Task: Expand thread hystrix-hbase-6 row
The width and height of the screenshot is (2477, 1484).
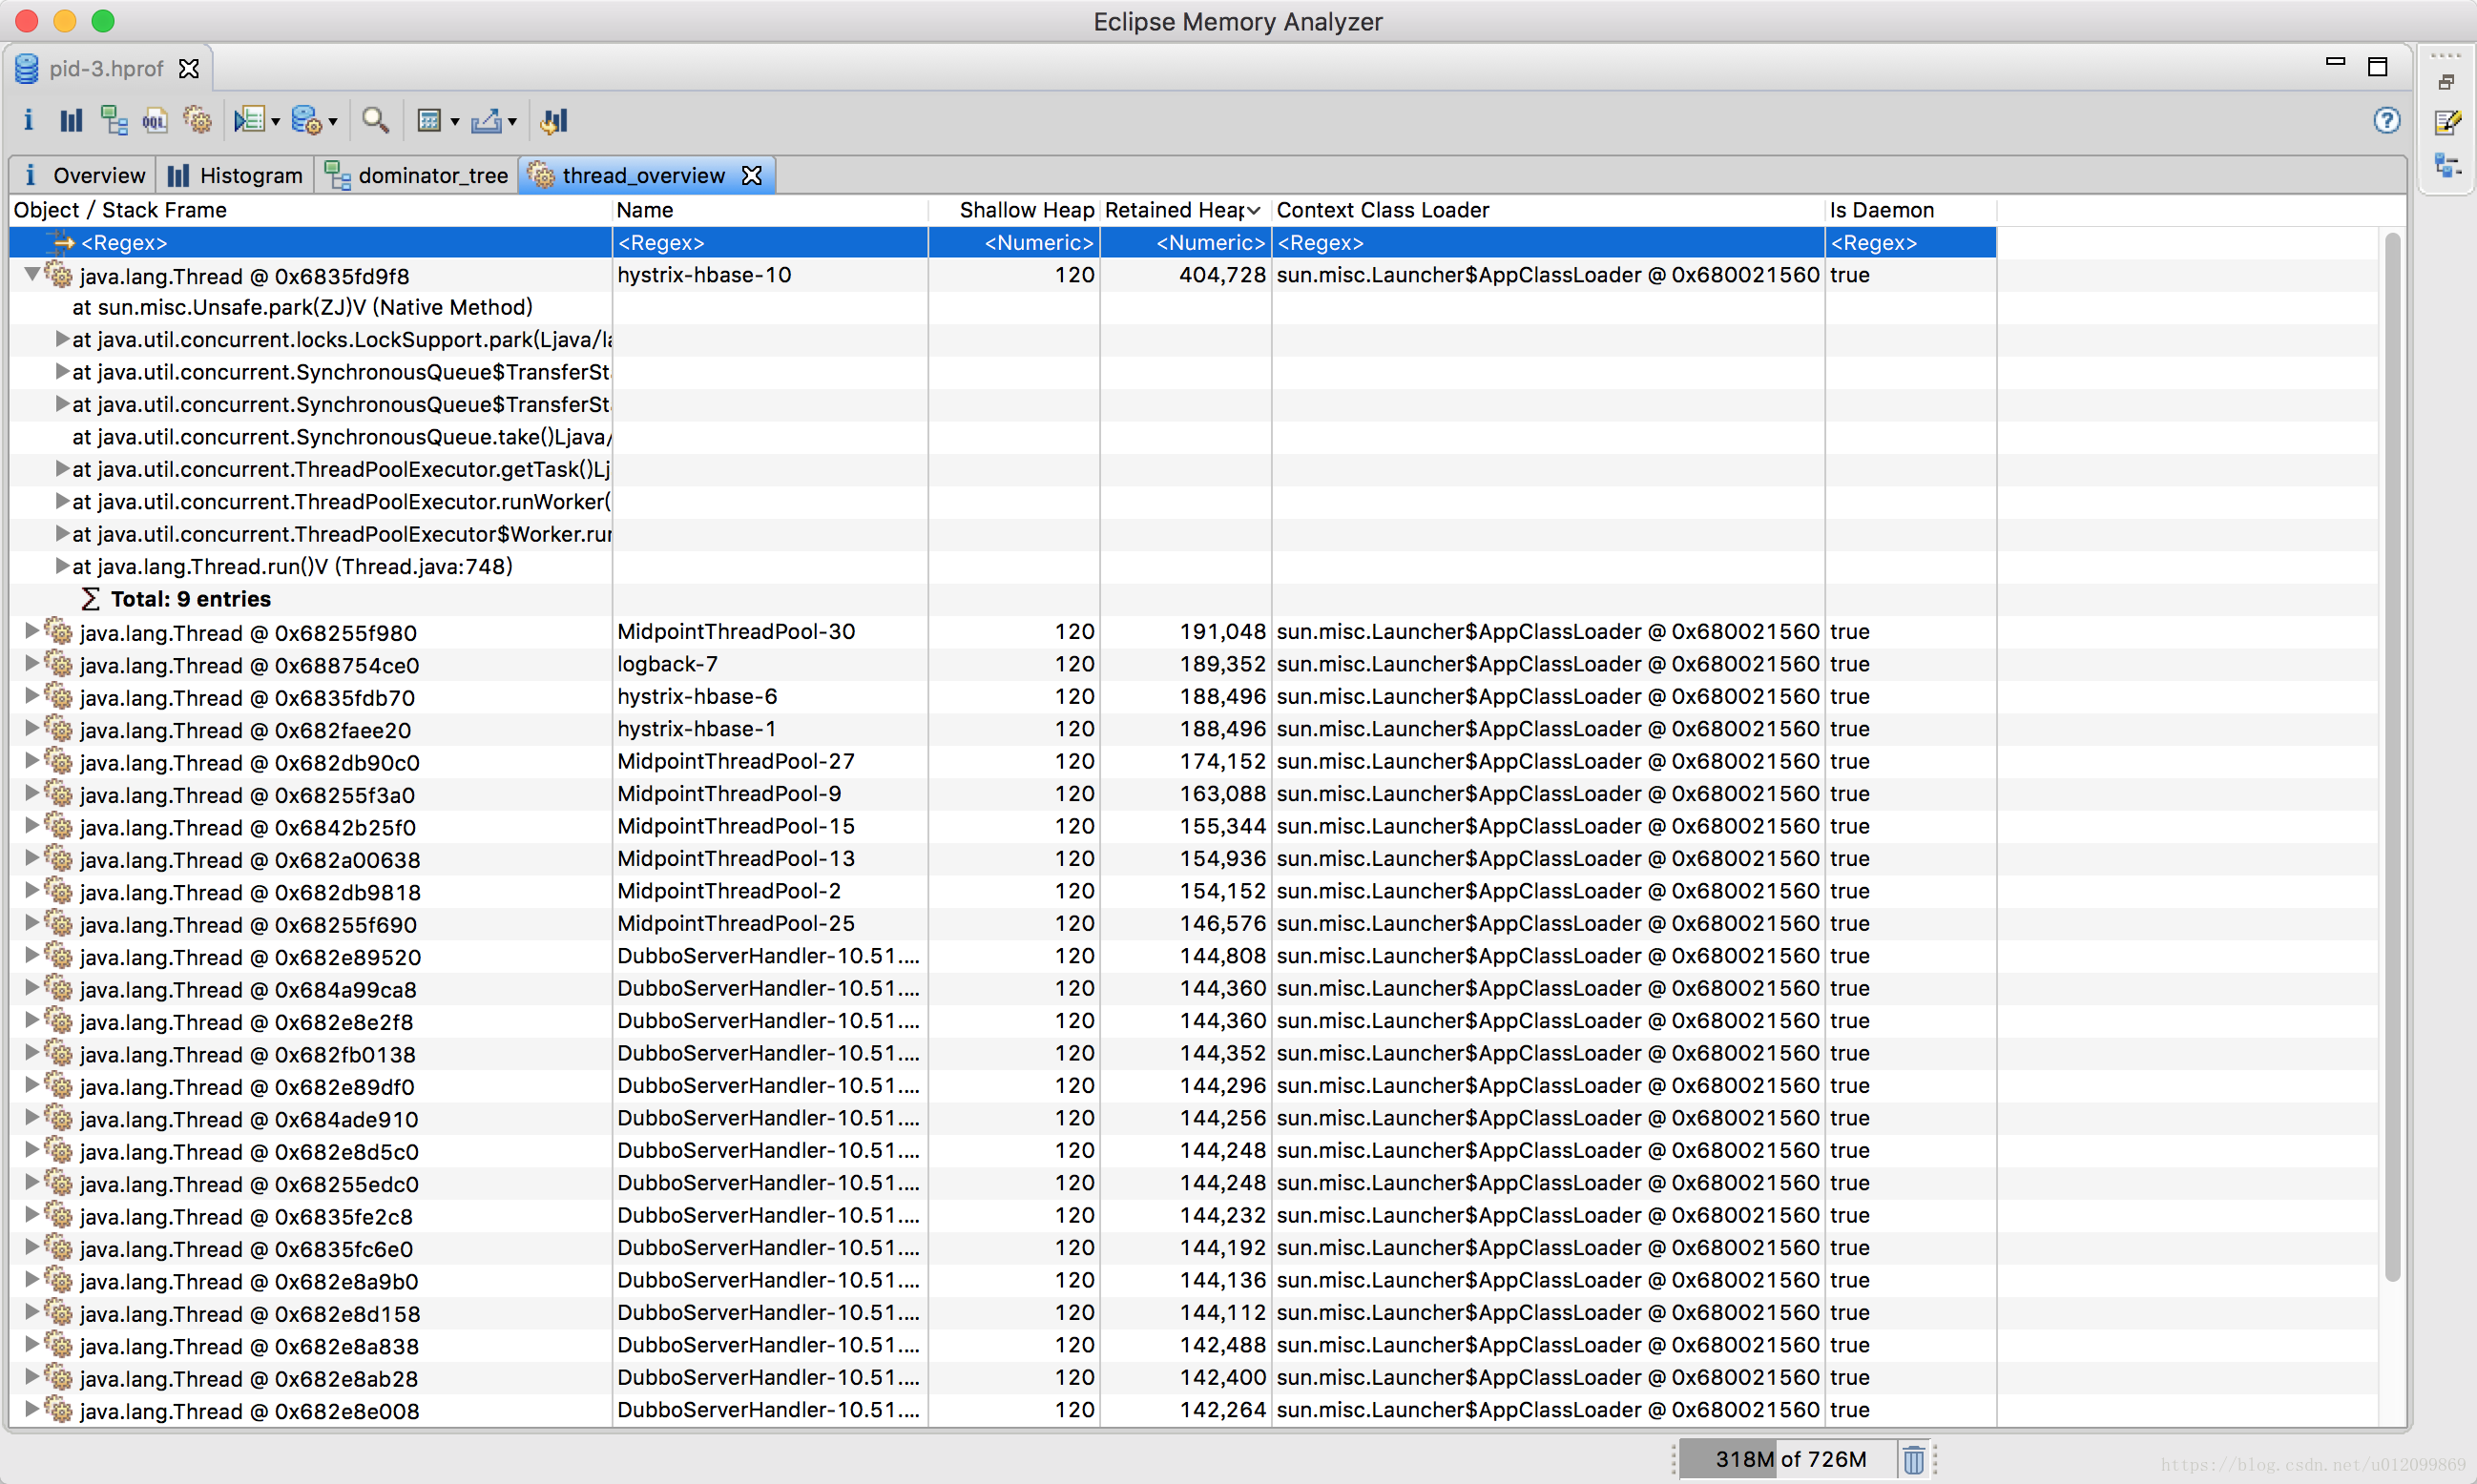Action: pyautogui.click(x=31, y=696)
